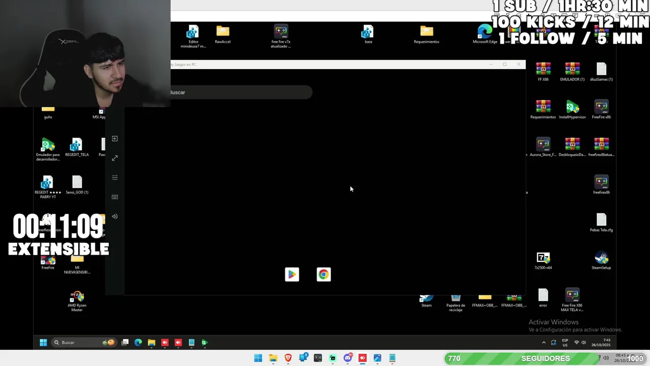Open the Requerimientos folder at top of desktop
This screenshot has width=650, height=366.
click(427, 34)
